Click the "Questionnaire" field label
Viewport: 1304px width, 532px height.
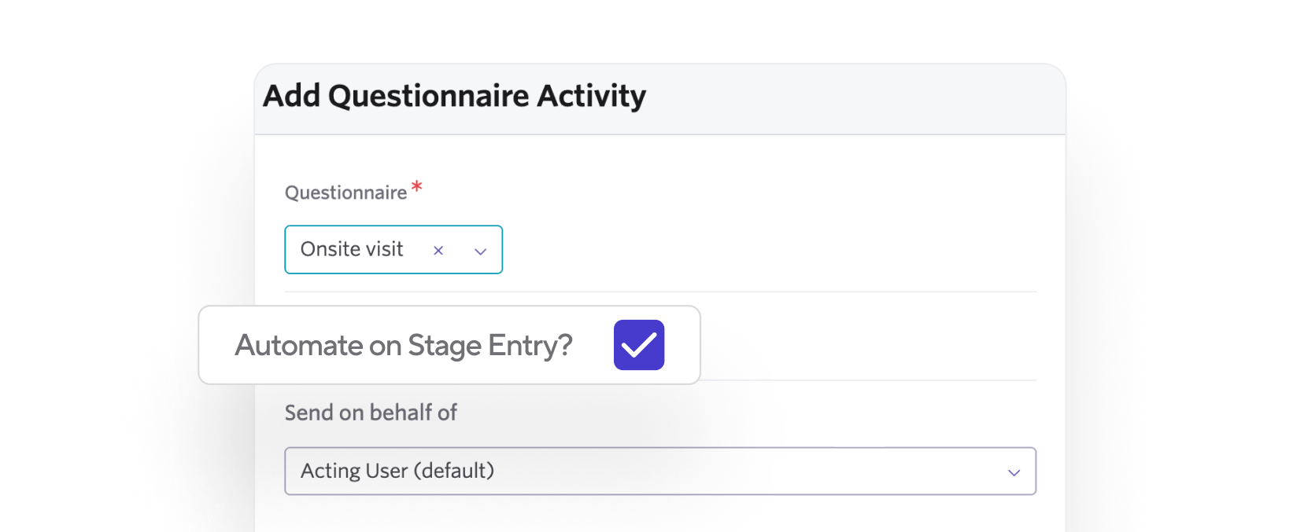point(345,193)
